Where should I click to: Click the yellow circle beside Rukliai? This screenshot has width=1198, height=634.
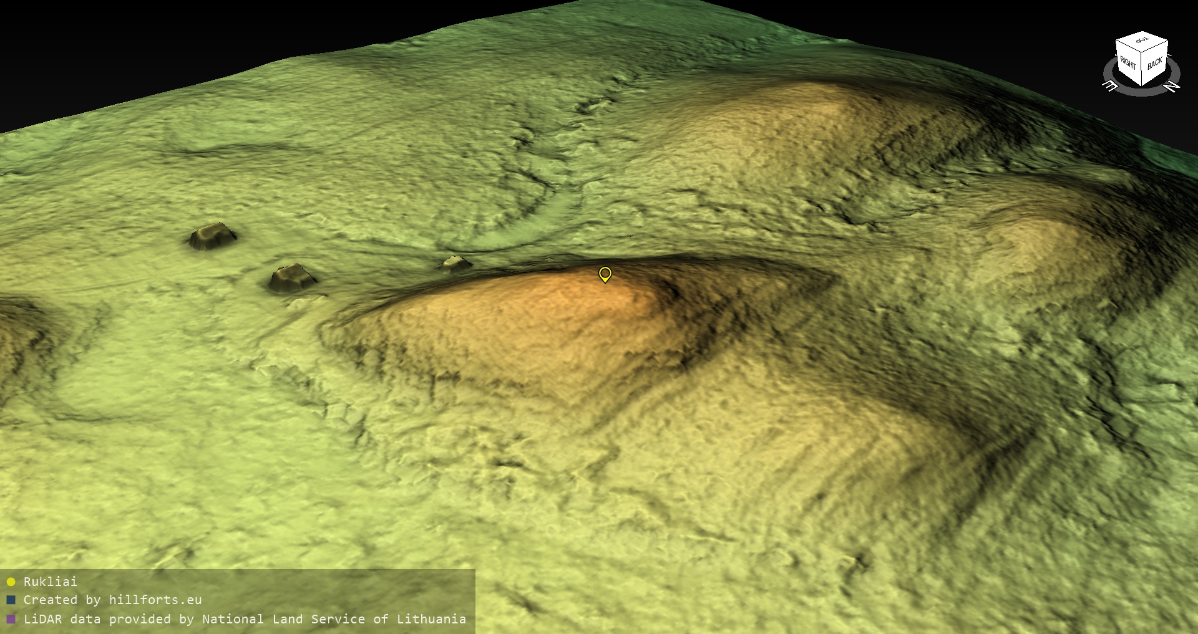pos(11,582)
